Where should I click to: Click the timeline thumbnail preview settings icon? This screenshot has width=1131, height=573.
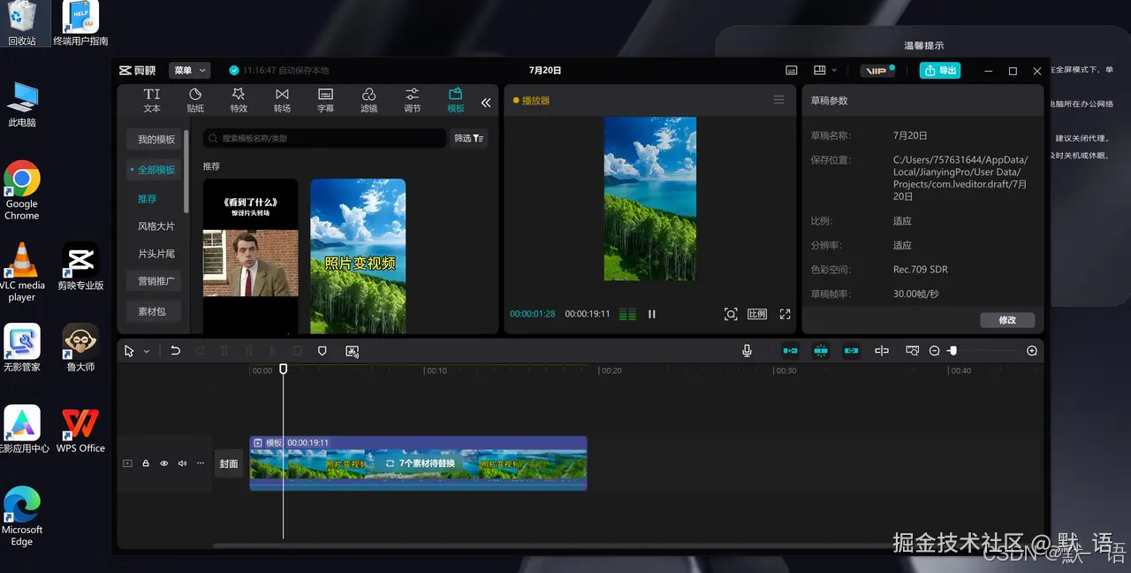click(x=912, y=351)
